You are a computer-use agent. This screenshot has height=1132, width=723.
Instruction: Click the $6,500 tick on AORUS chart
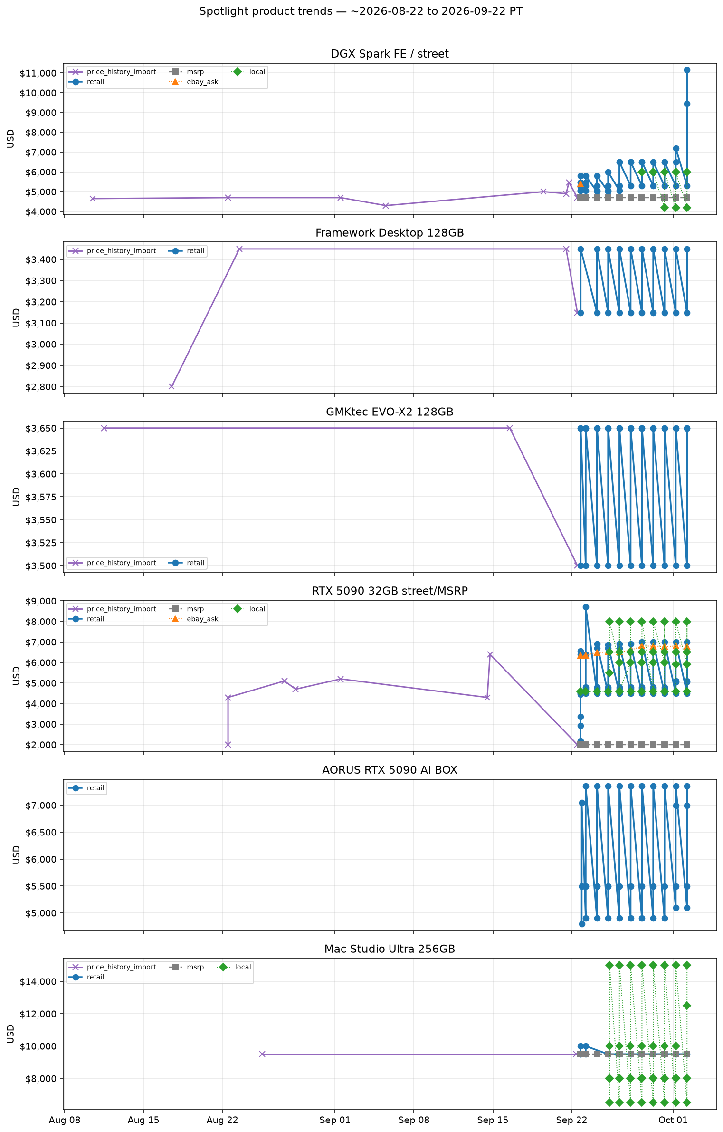41,832
